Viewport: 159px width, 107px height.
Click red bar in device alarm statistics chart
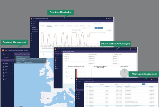point(77,73)
